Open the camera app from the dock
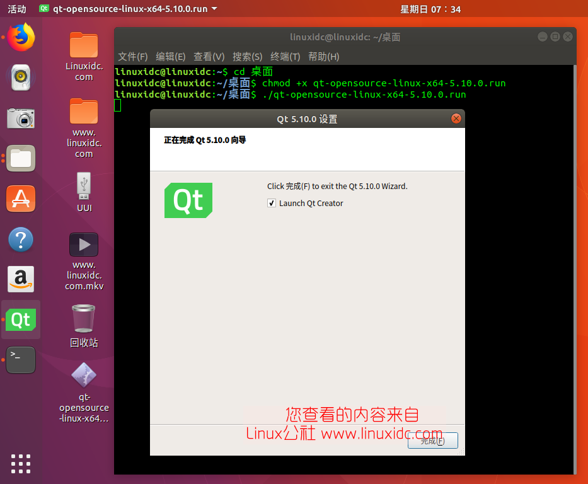Screen dimensions: 588x484 click(x=21, y=118)
